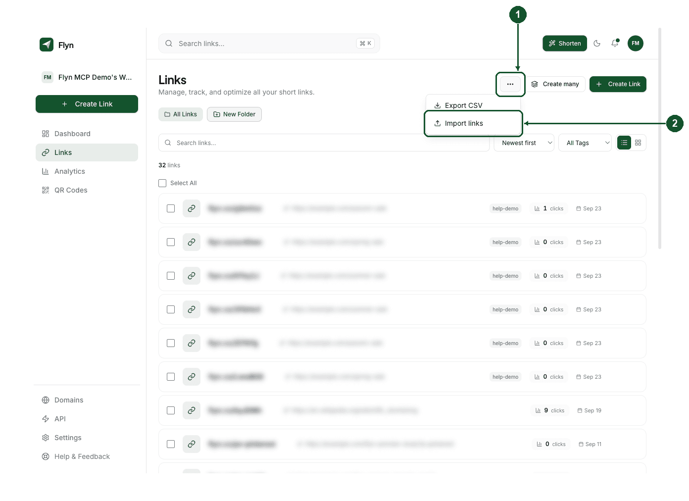Open Domains in sidebar
This screenshot has width=689, height=501.
point(87,400)
